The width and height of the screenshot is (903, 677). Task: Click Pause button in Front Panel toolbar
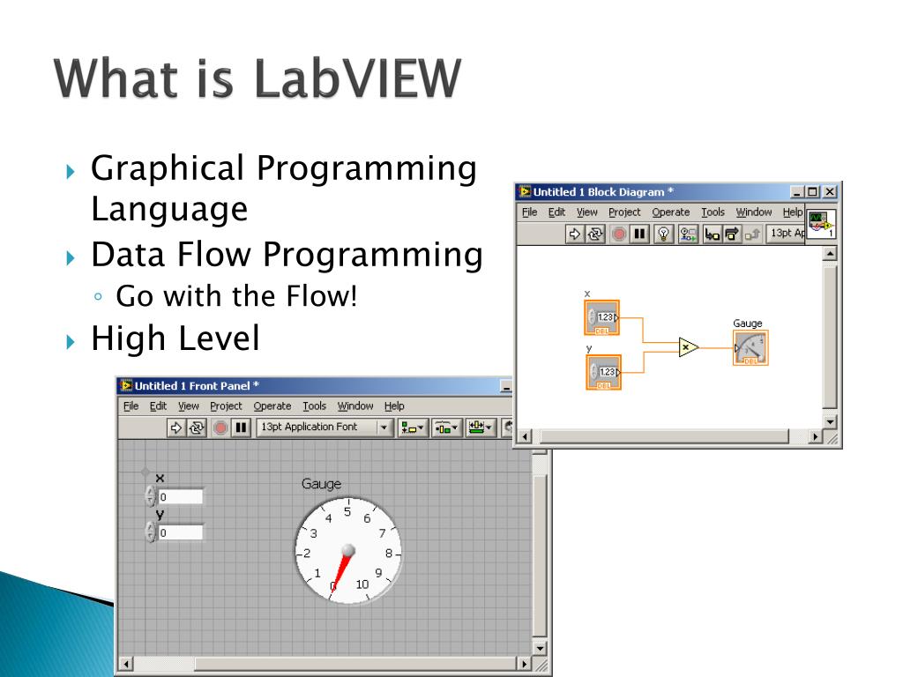(x=241, y=428)
